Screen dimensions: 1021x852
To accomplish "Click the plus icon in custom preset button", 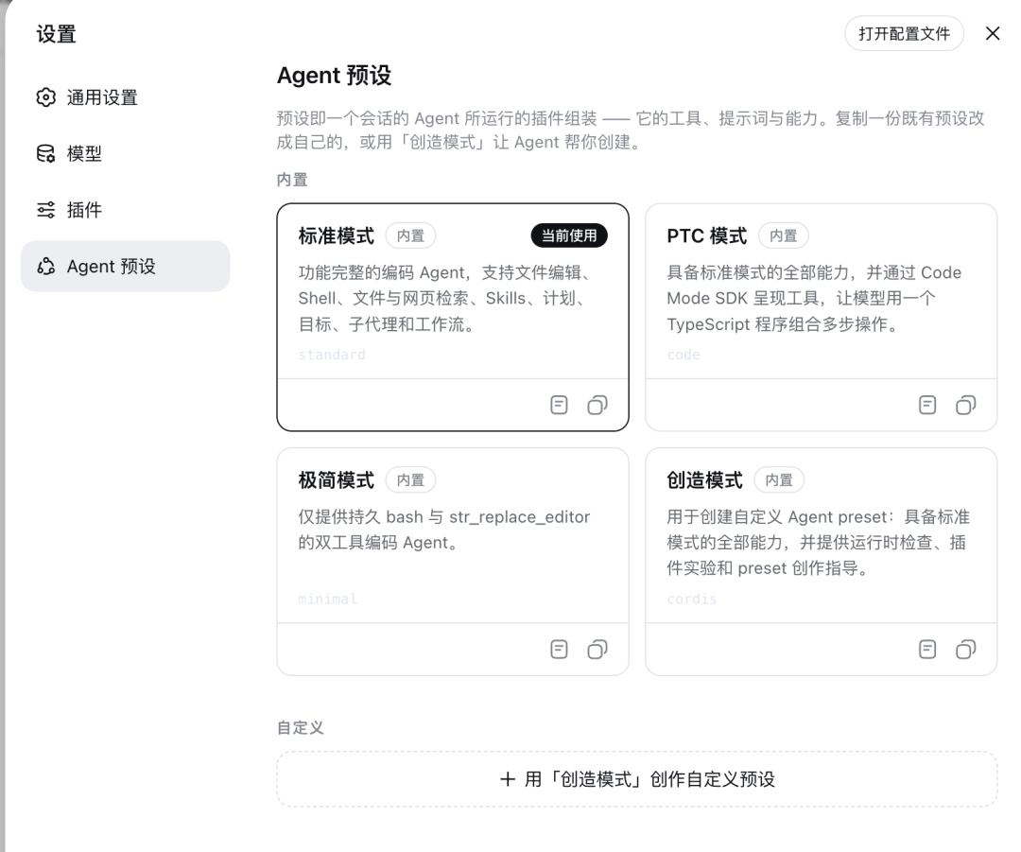I will [508, 779].
